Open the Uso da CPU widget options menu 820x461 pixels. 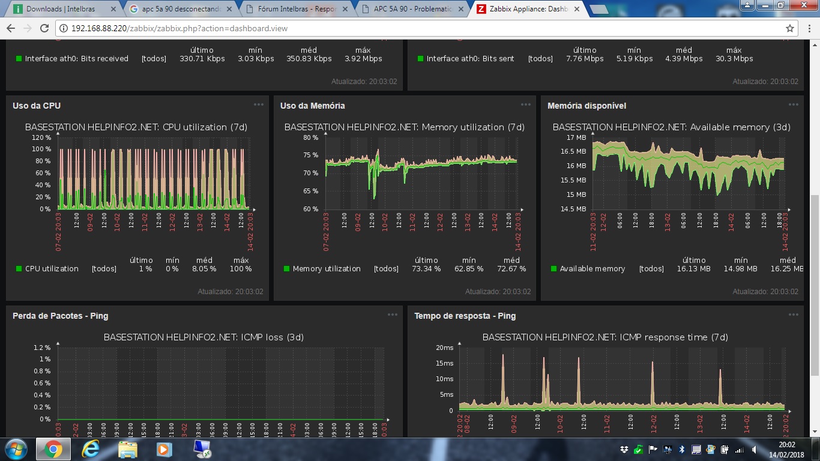tap(259, 104)
